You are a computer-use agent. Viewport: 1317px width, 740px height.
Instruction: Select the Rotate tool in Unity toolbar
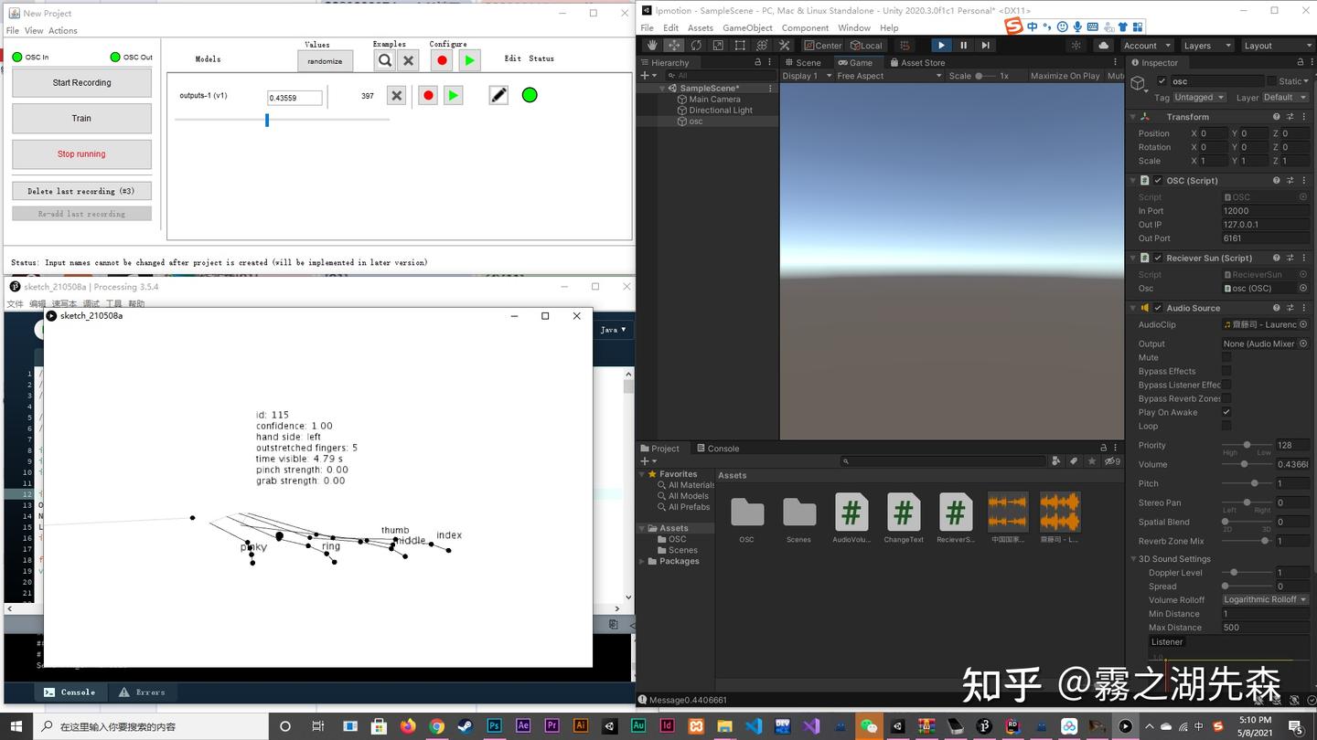tap(695, 45)
